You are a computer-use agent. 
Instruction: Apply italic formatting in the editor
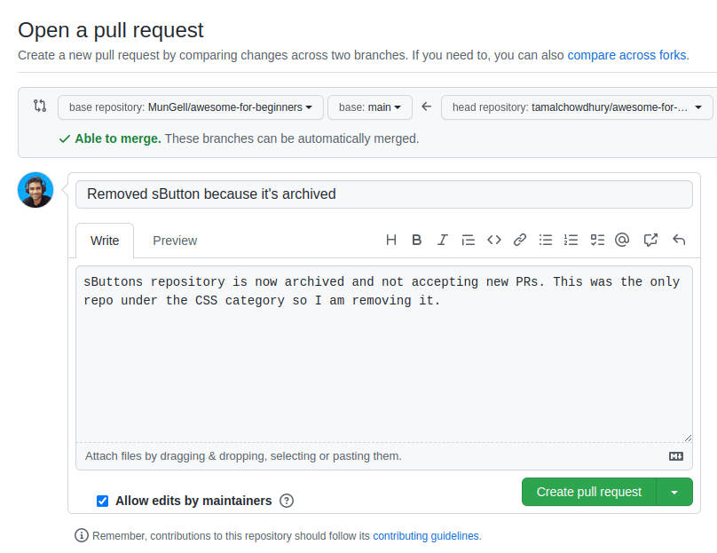pyautogui.click(x=442, y=240)
